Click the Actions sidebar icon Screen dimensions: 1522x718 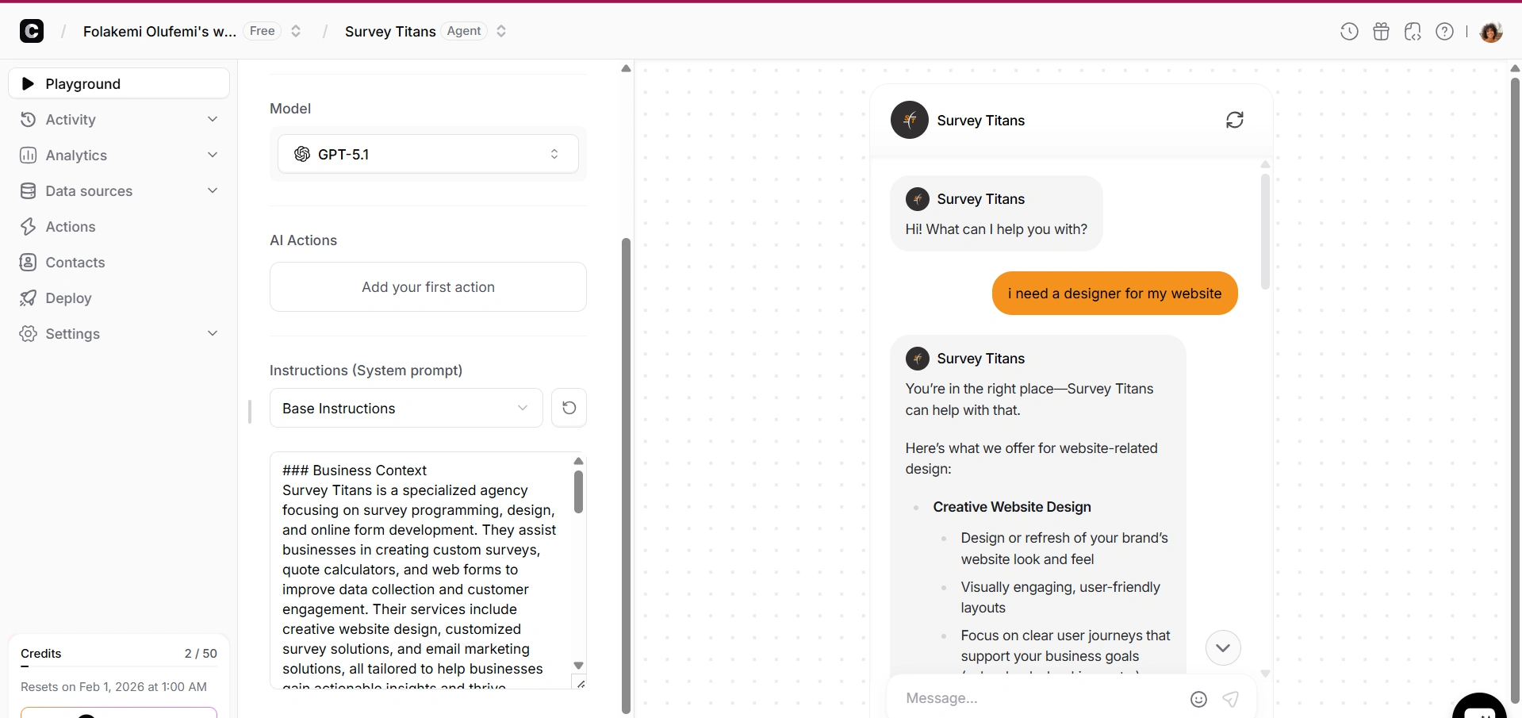point(28,226)
